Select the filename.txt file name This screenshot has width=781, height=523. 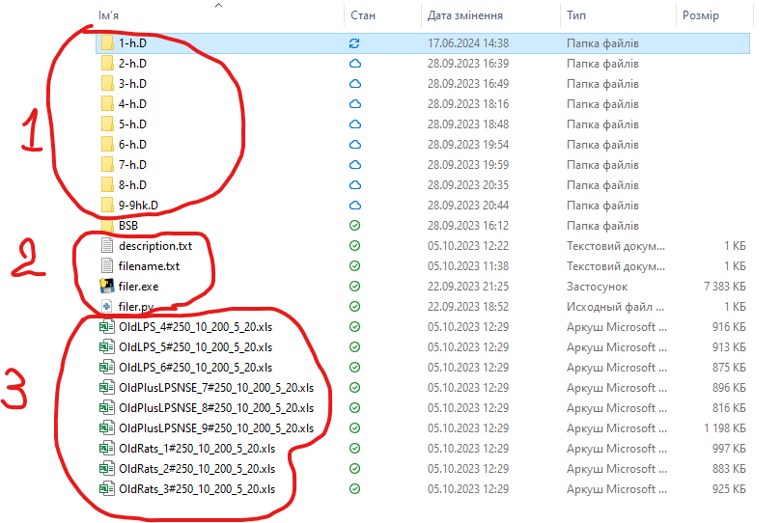(x=149, y=266)
